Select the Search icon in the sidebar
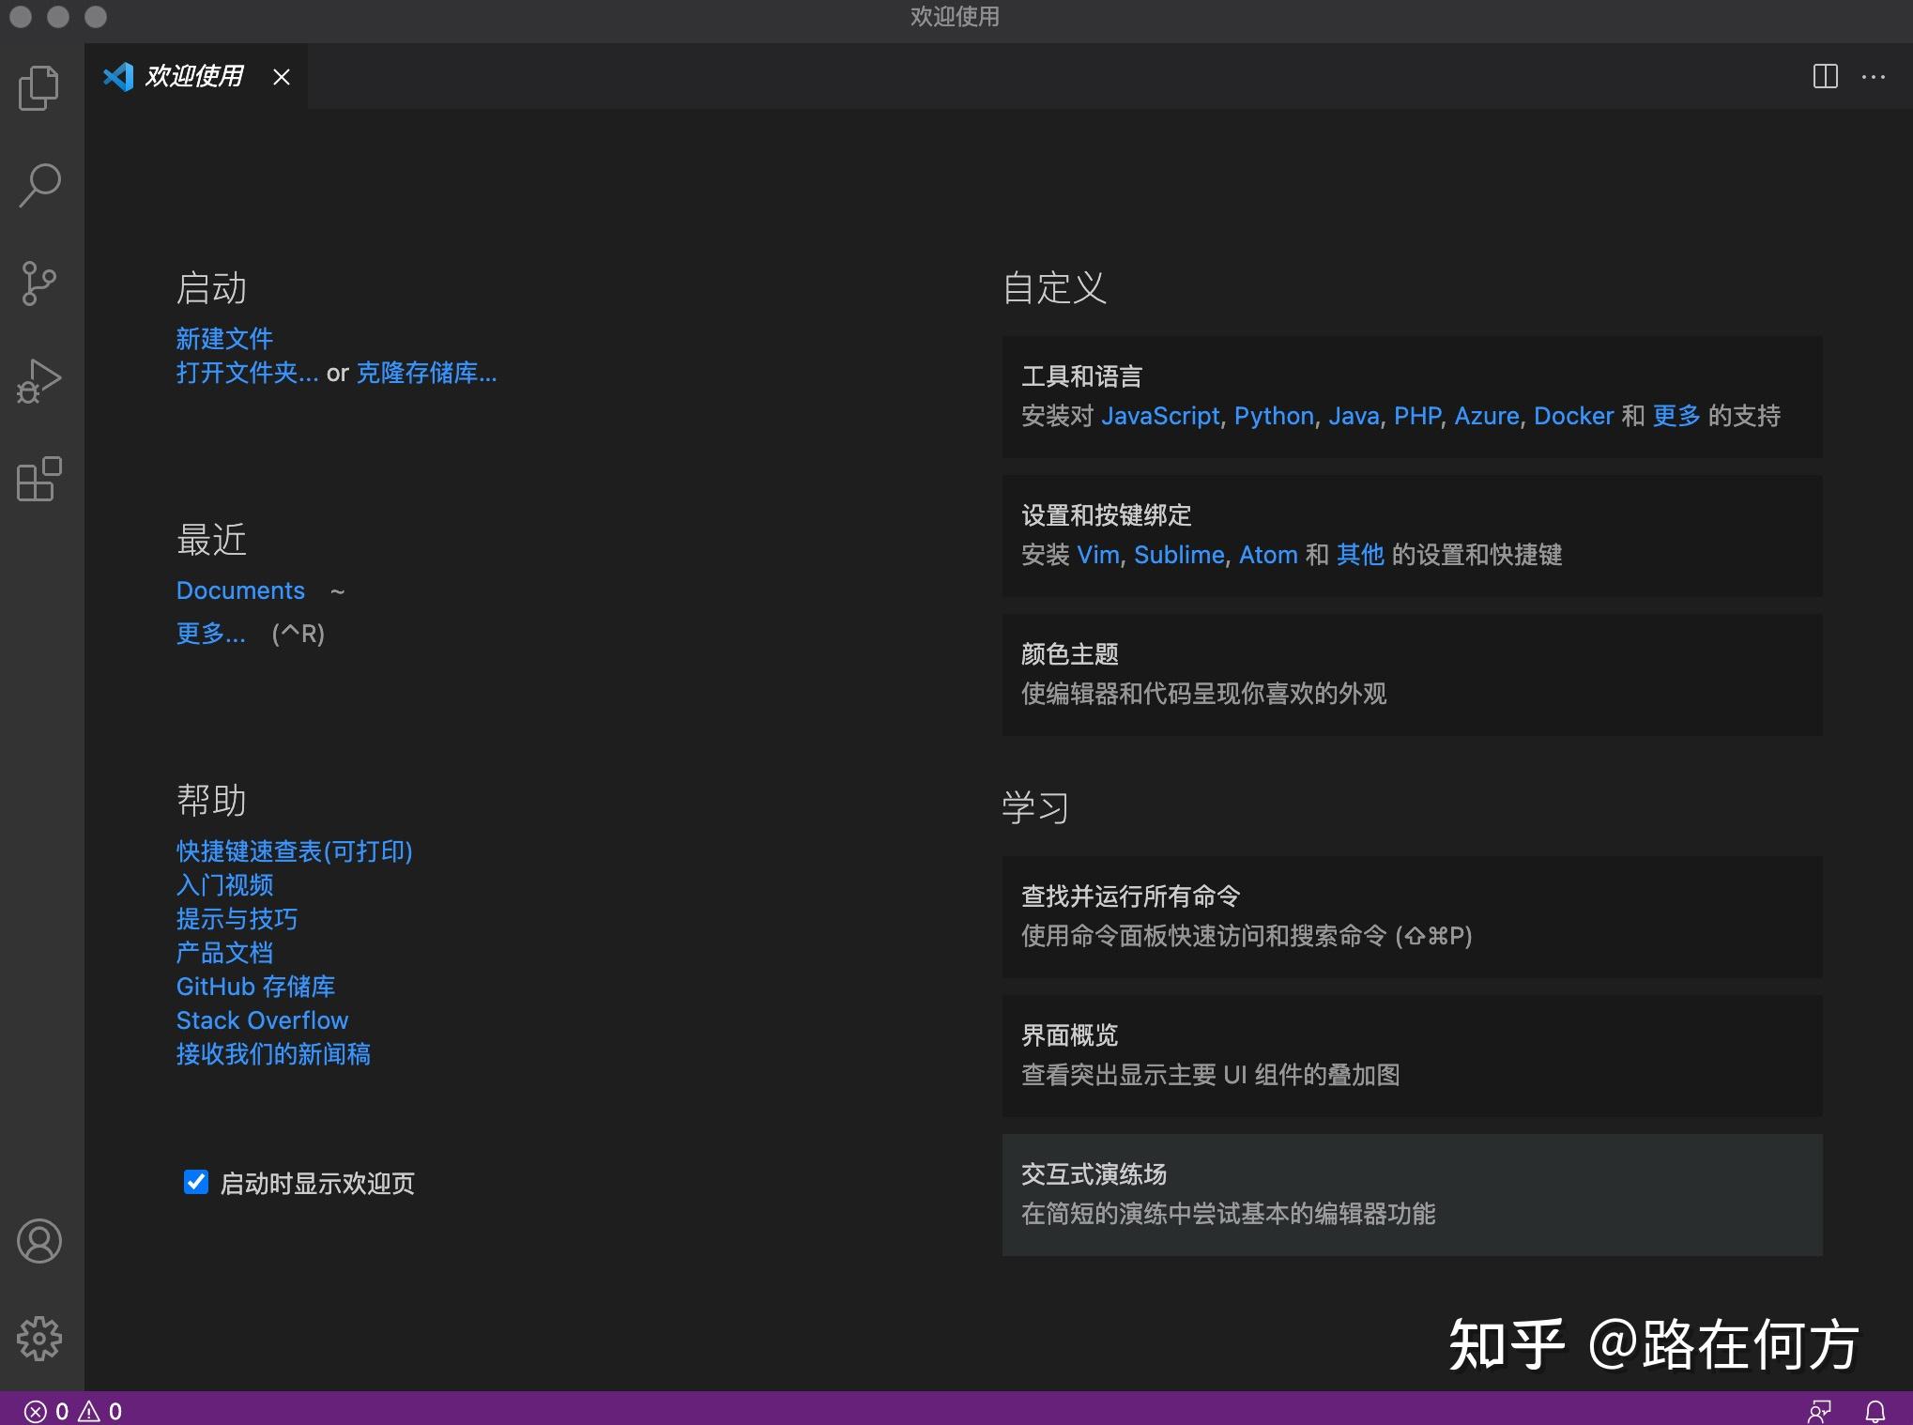Screen dimensions: 1913x1425 (x=38, y=184)
